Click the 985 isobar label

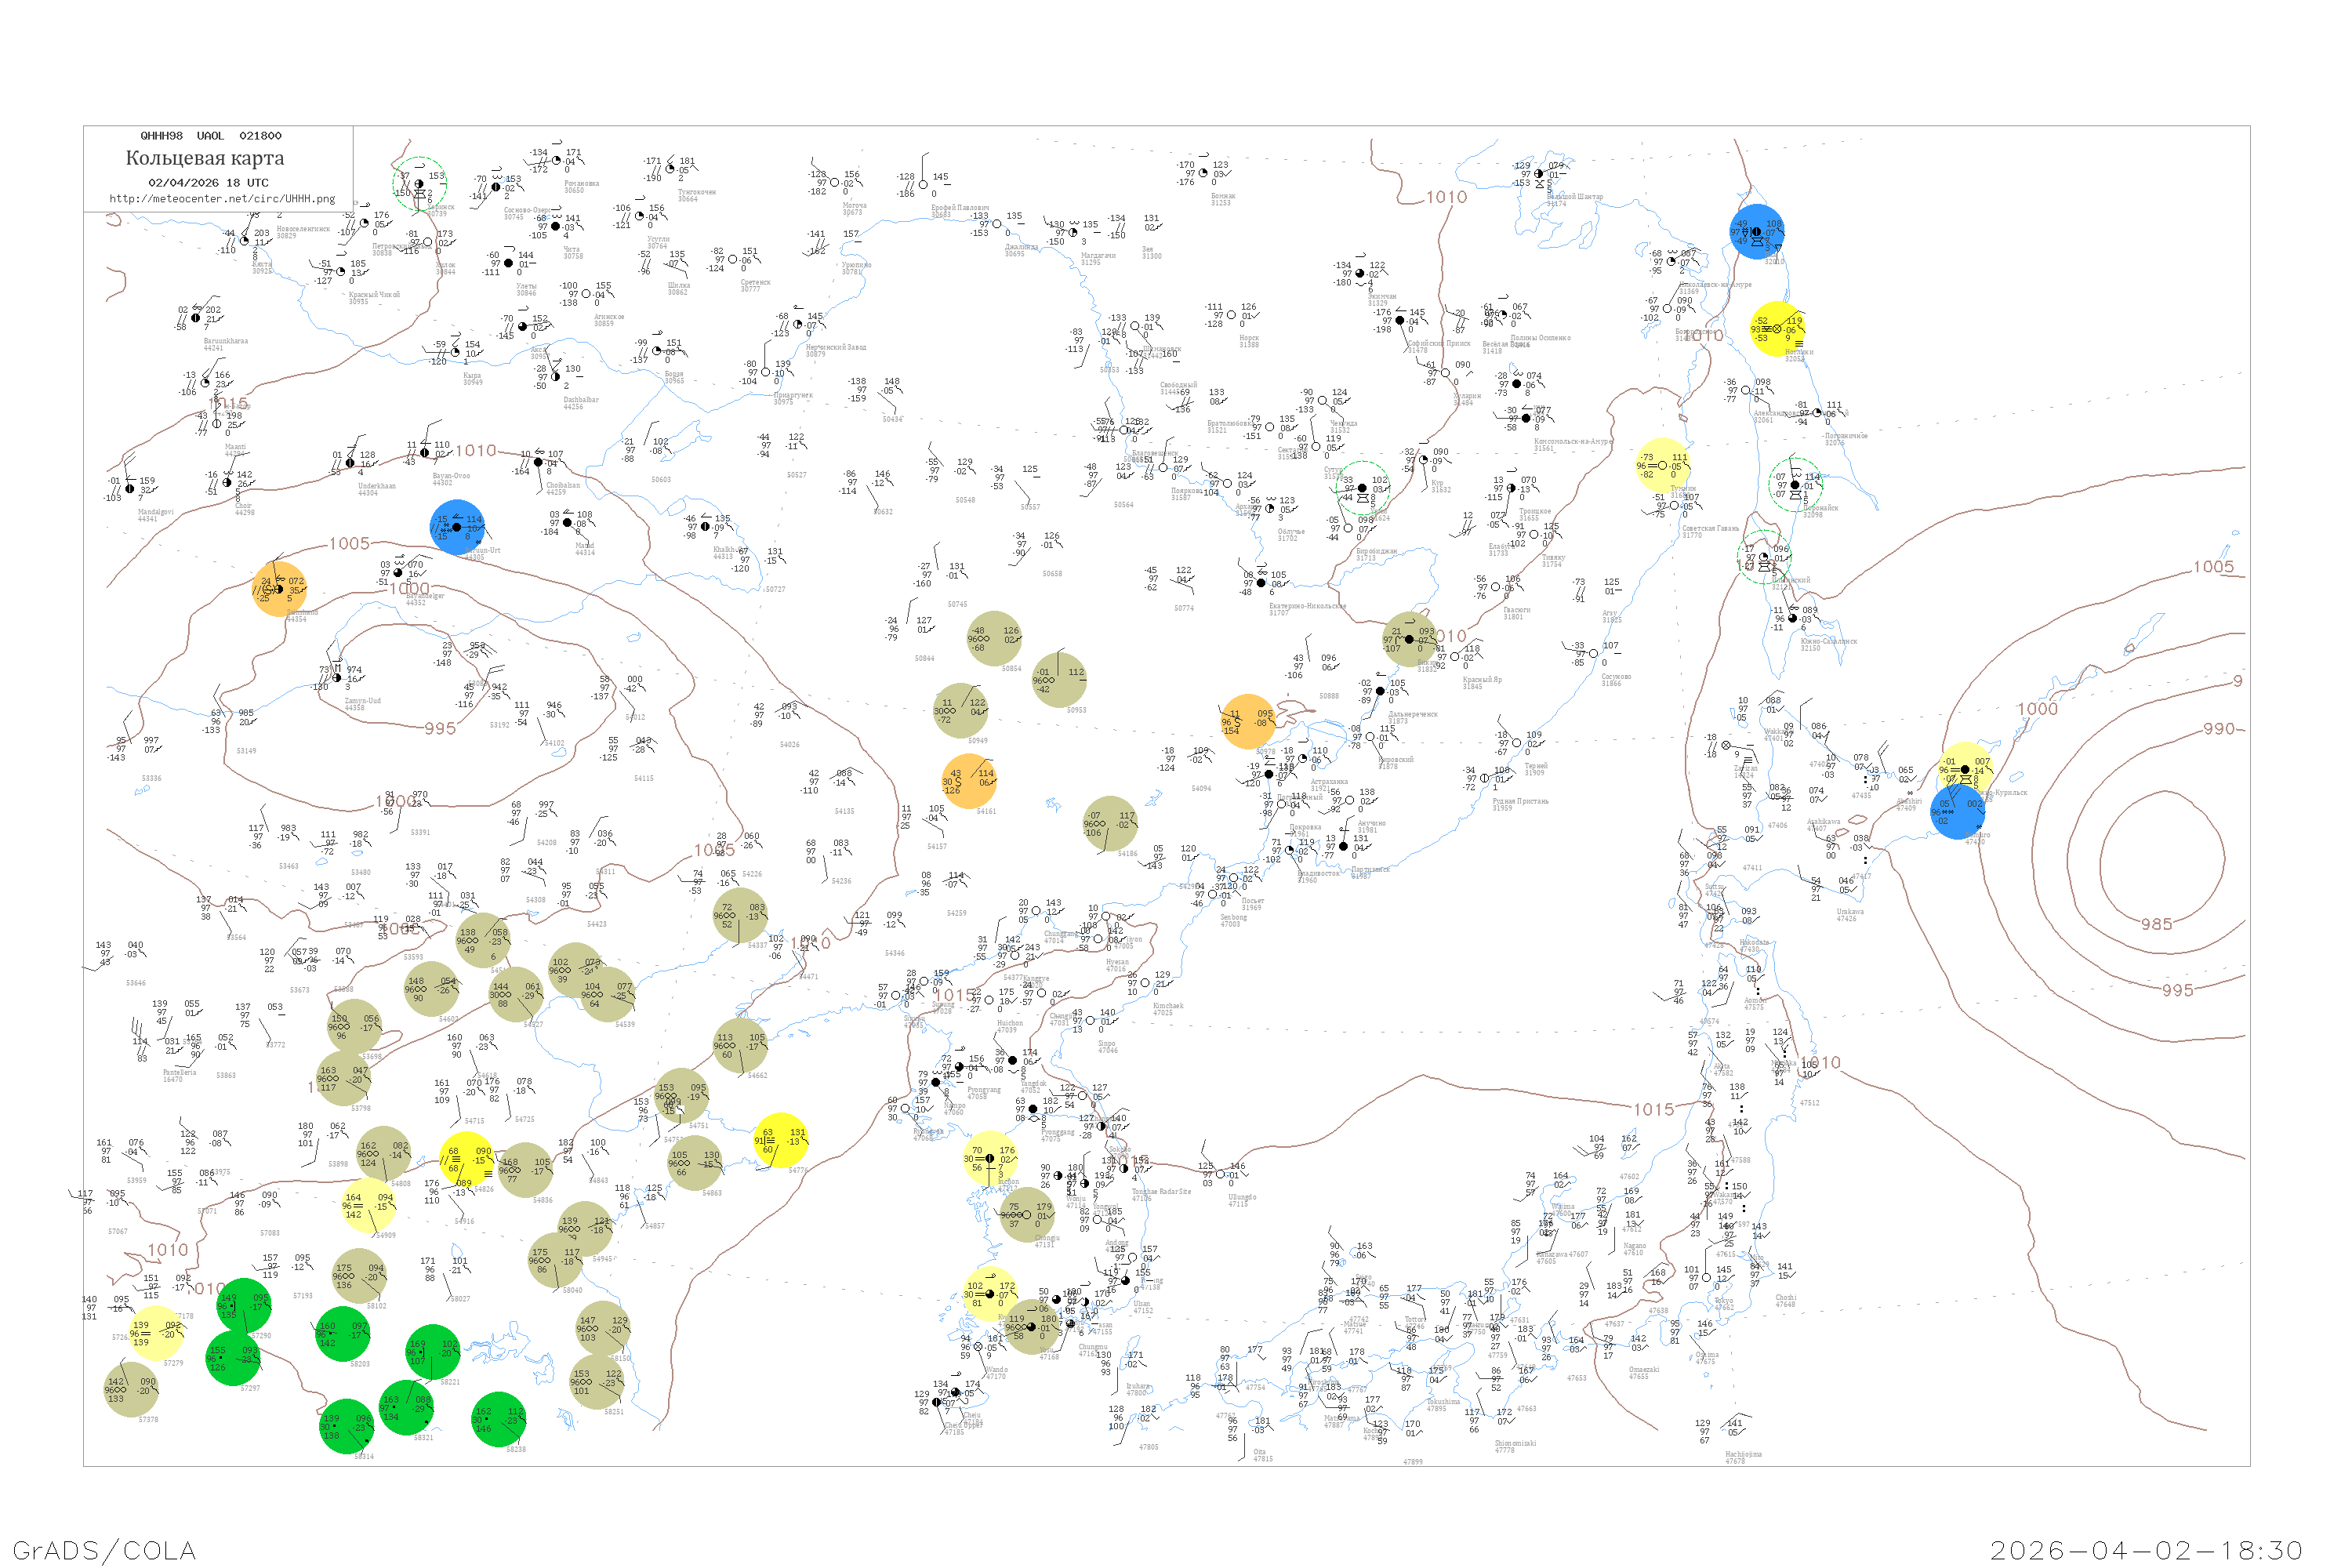pos(2156,924)
